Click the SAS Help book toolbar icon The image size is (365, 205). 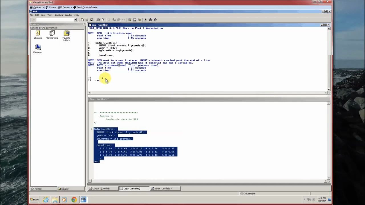point(155,20)
